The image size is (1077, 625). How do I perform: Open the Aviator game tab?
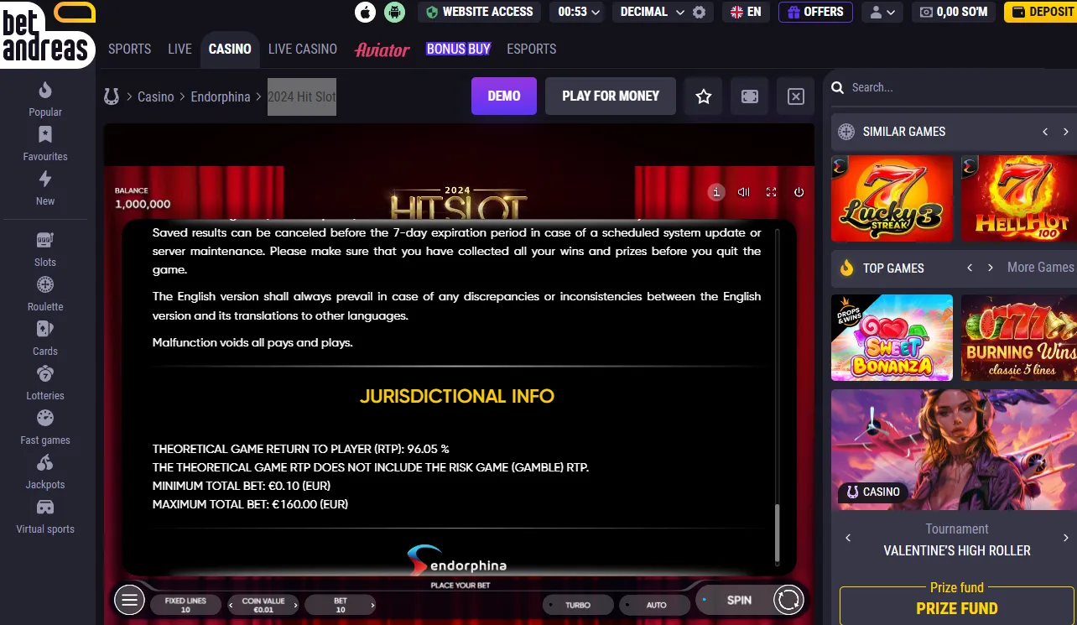382,49
